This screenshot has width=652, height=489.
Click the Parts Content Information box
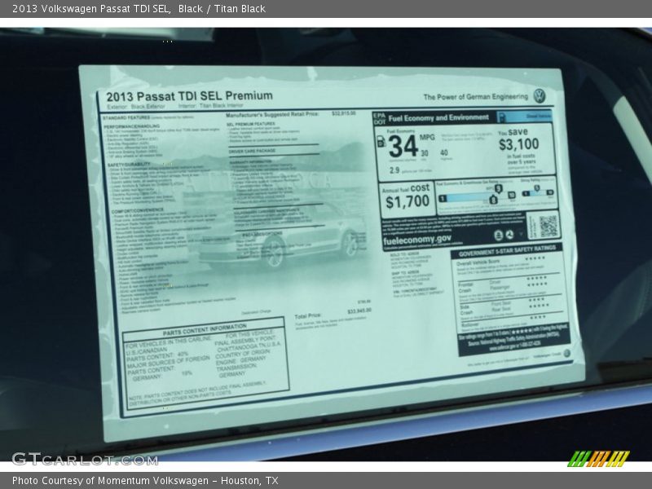coord(205,362)
